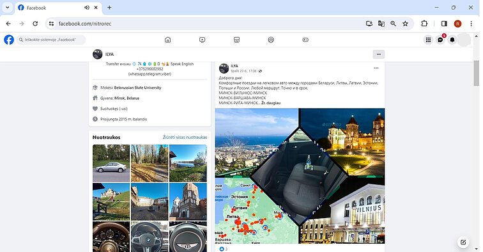The image size is (483, 252).
Task: Open the profile header more options button
Action: coord(379,54)
